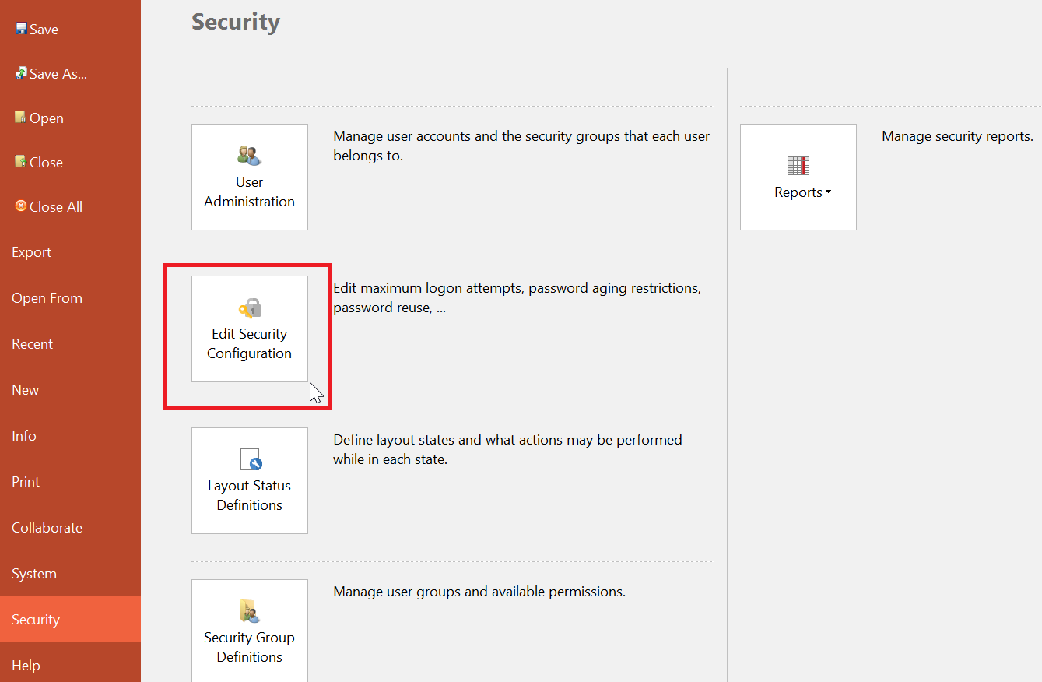Choose New from the backstage menu
This screenshot has height=682, width=1042.
click(25, 390)
